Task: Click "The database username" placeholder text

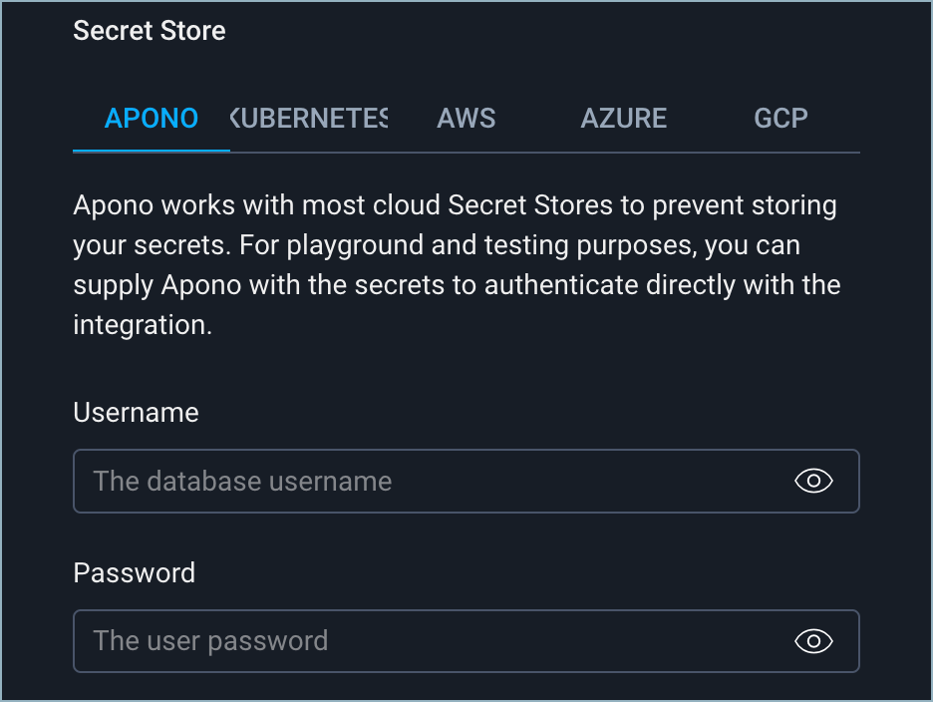Action: tap(242, 482)
